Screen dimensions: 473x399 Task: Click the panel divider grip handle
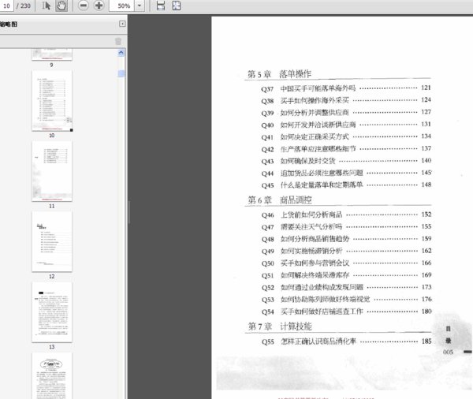(x=129, y=212)
